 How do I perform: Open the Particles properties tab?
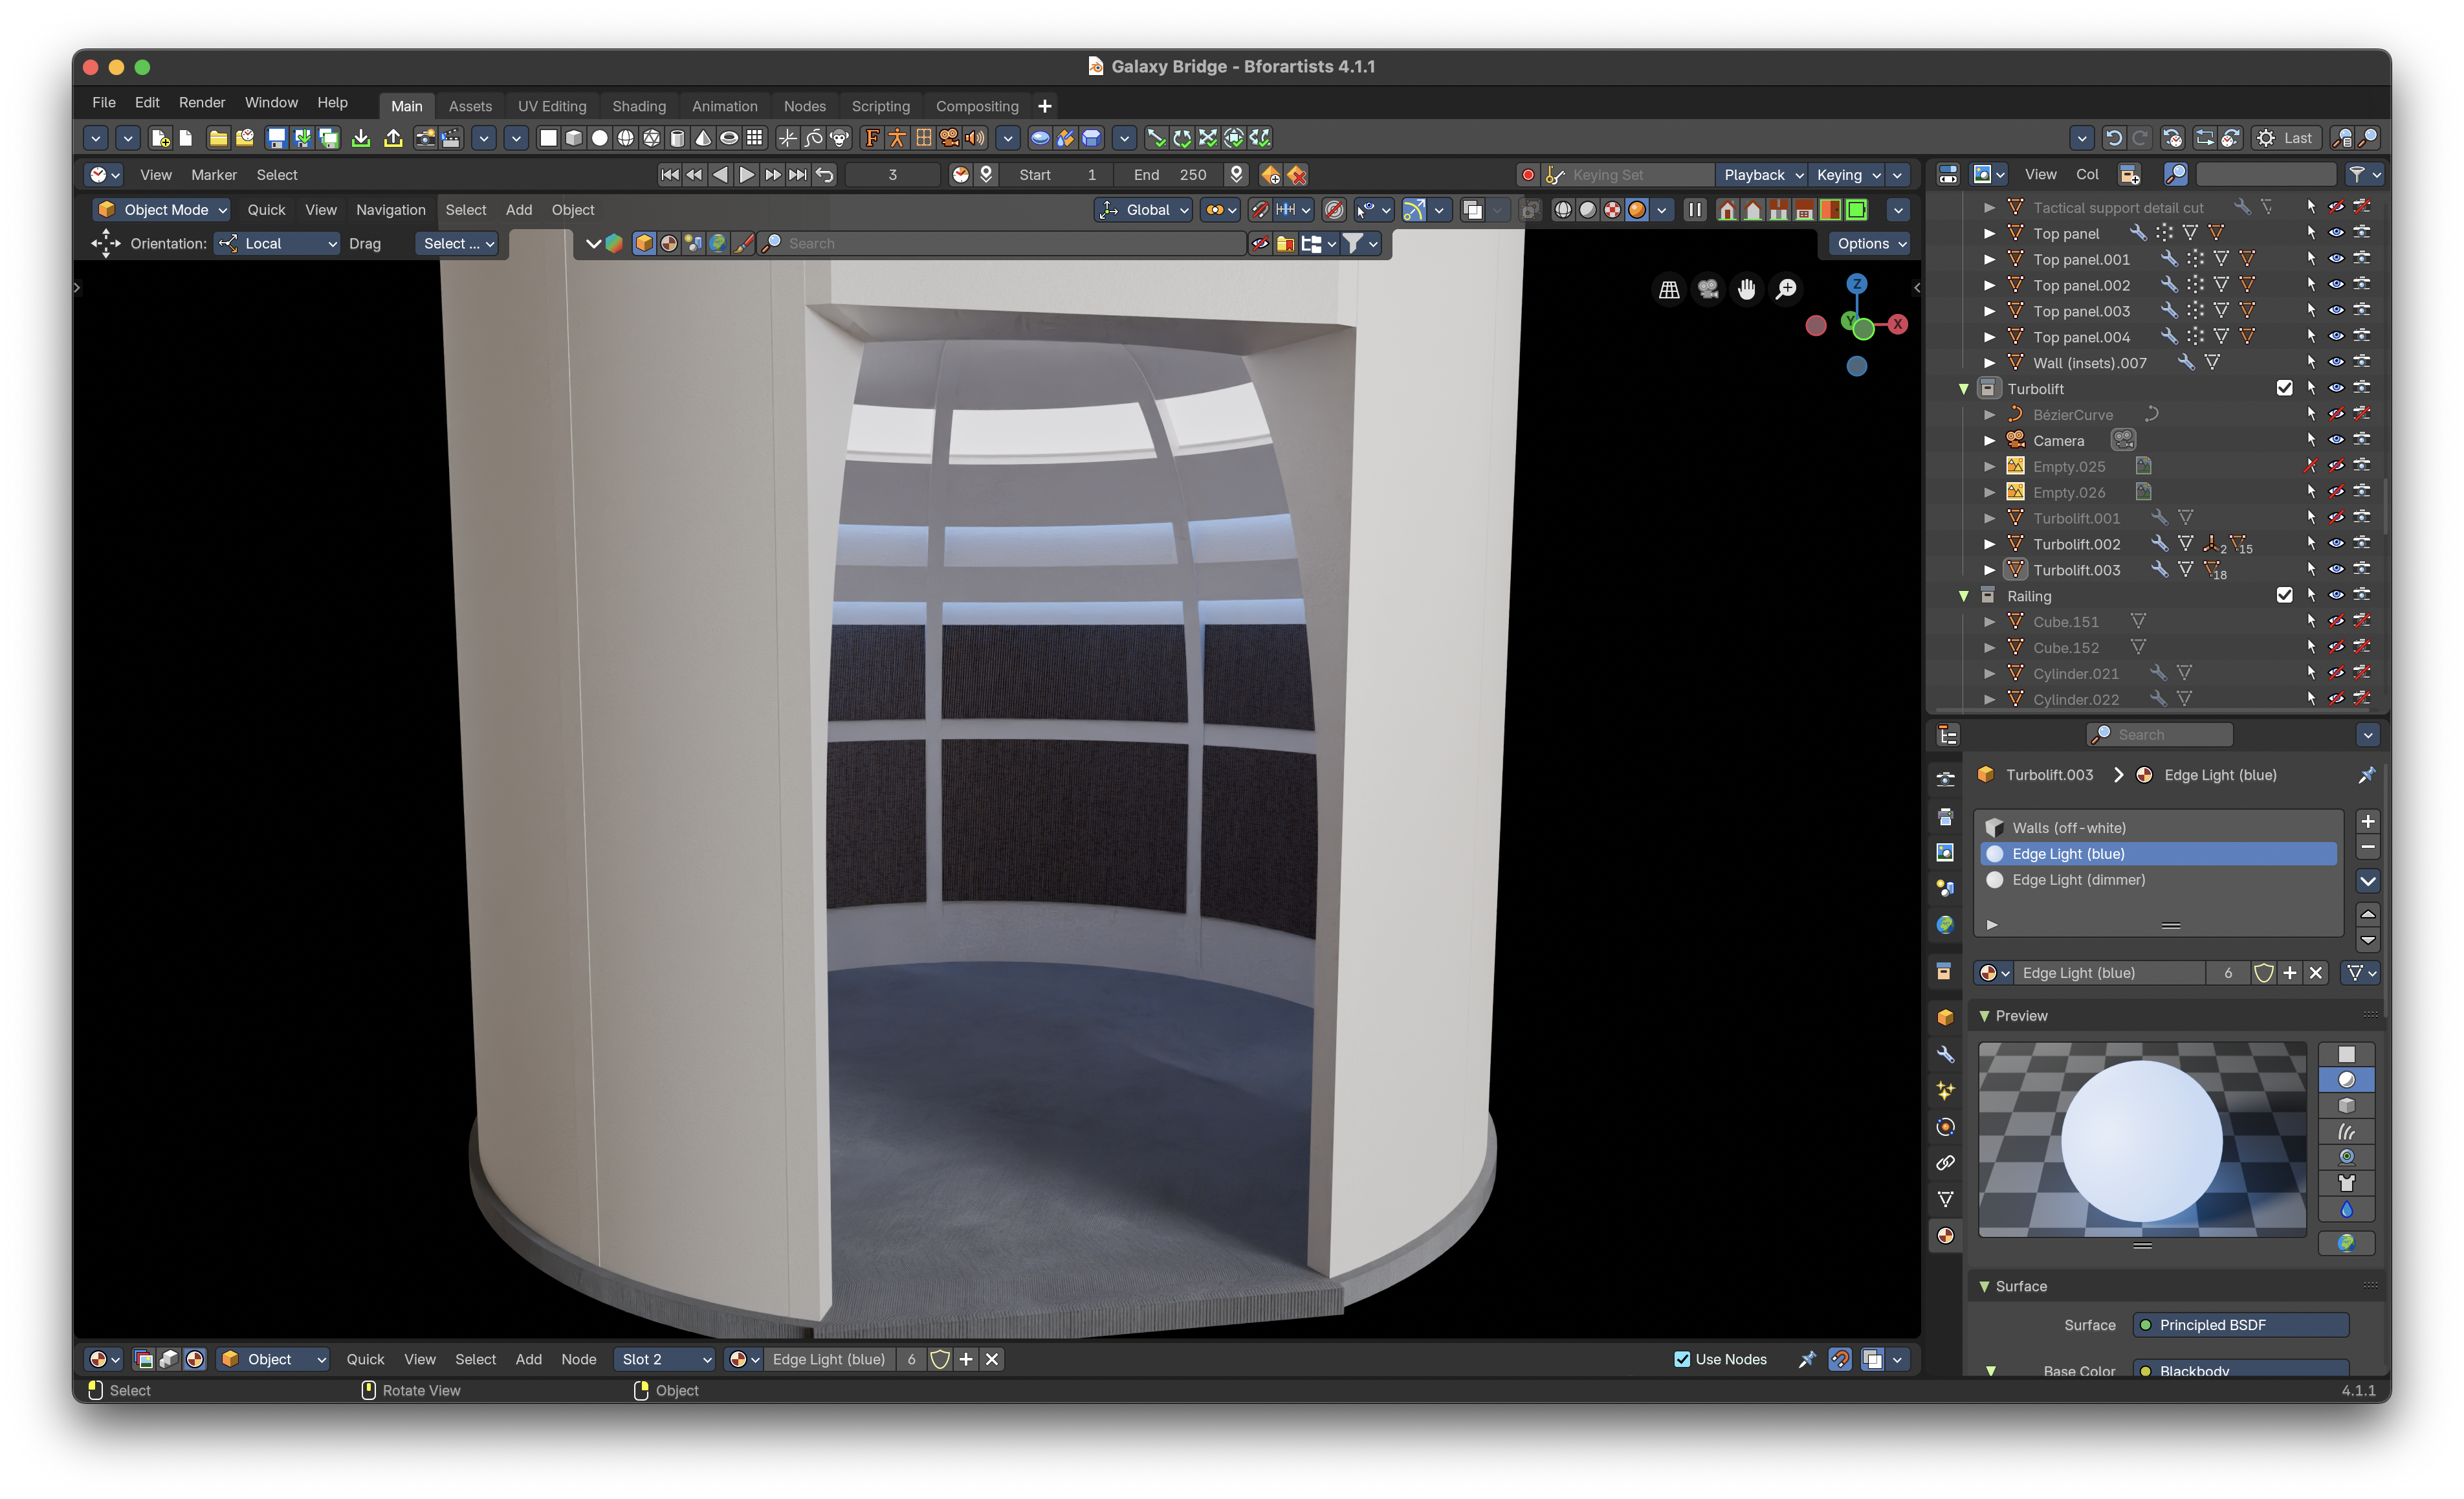click(1945, 1090)
